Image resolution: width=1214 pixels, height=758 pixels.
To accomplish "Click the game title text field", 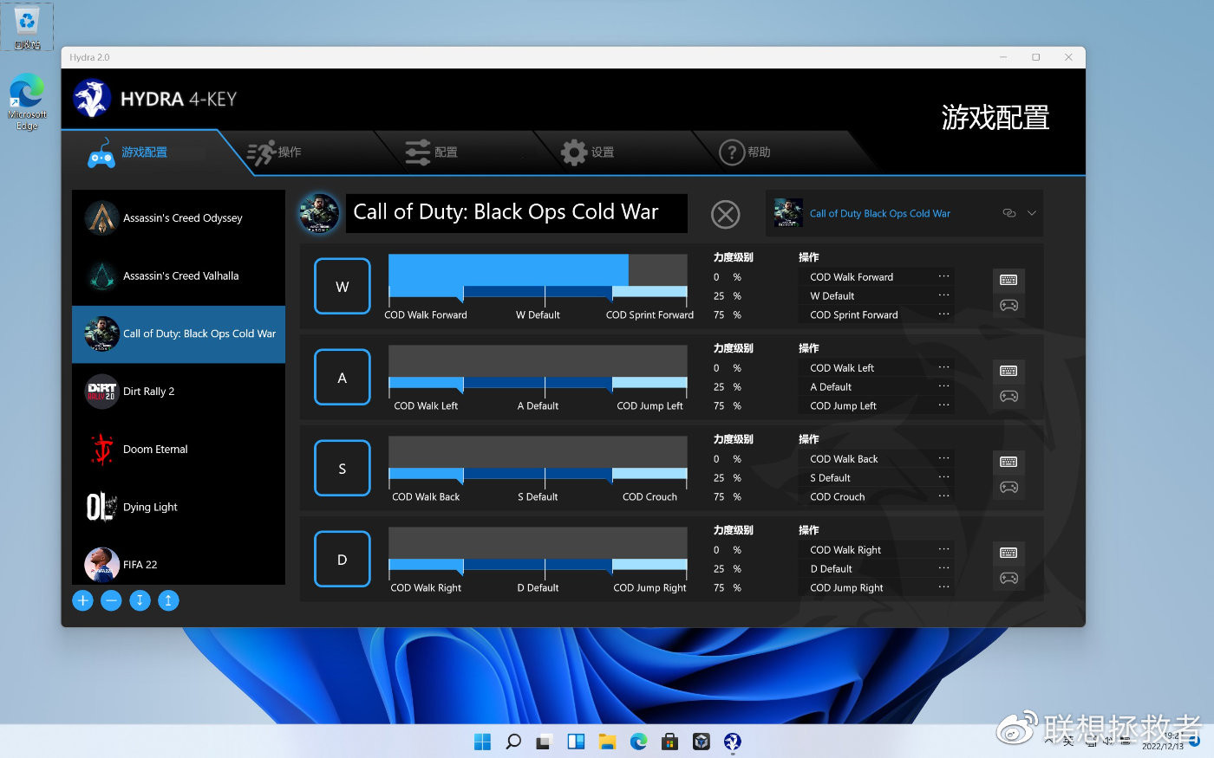I will click(x=516, y=213).
